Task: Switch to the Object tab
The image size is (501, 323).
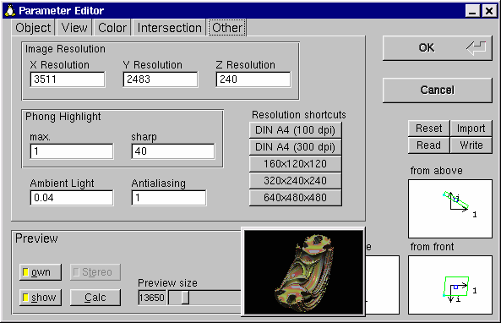Action: click(33, 28)
